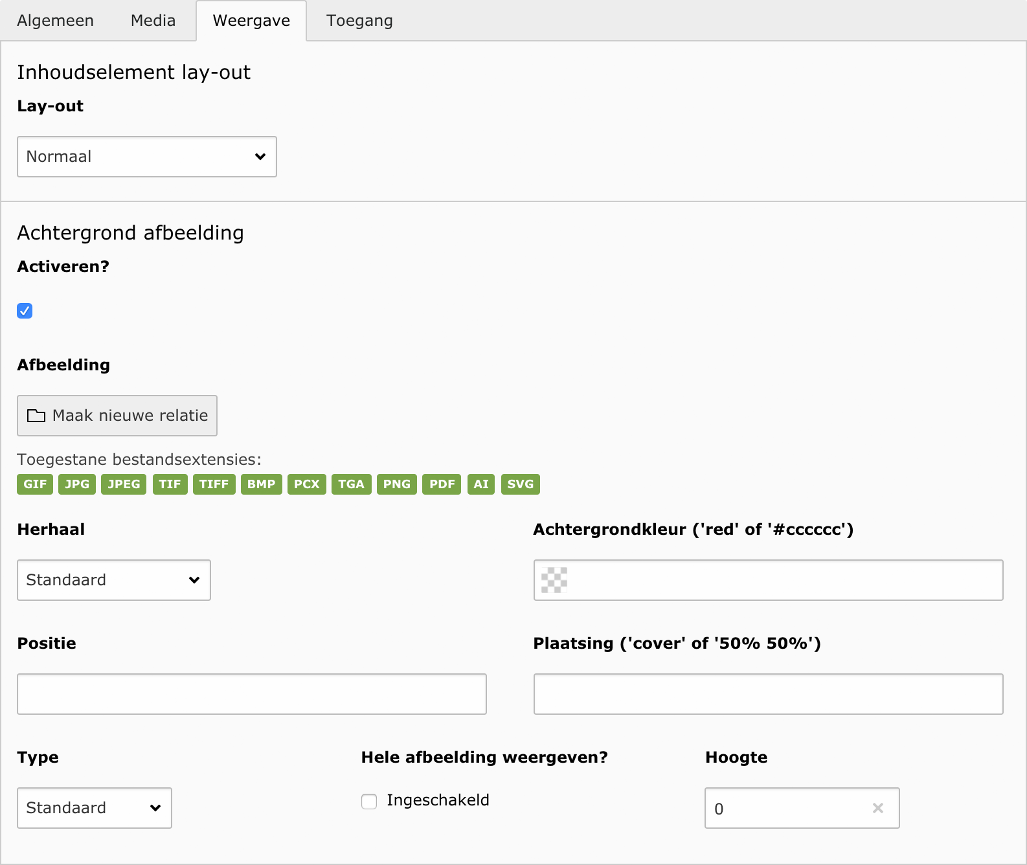Open the Type dropdown
Image resolution: width=1027 pixels, height=865 pixels.
95,808
